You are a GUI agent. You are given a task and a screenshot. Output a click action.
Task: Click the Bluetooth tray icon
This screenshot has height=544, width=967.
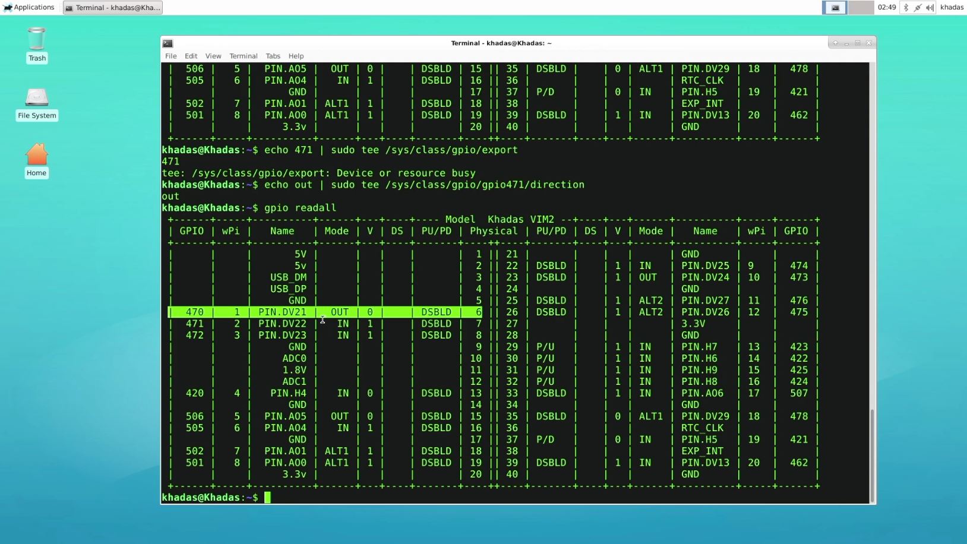pos(906,8)
